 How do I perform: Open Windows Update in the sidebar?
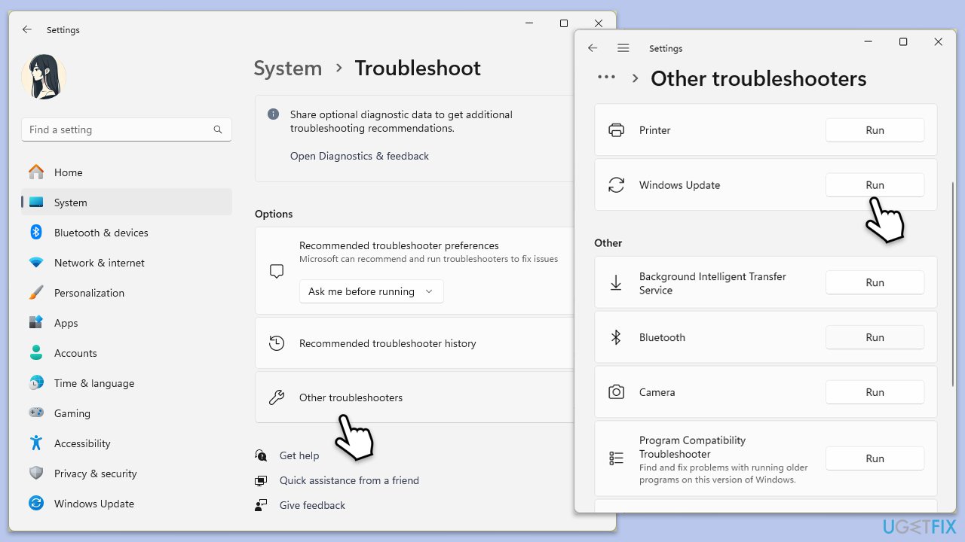click(x=127, y=504)
